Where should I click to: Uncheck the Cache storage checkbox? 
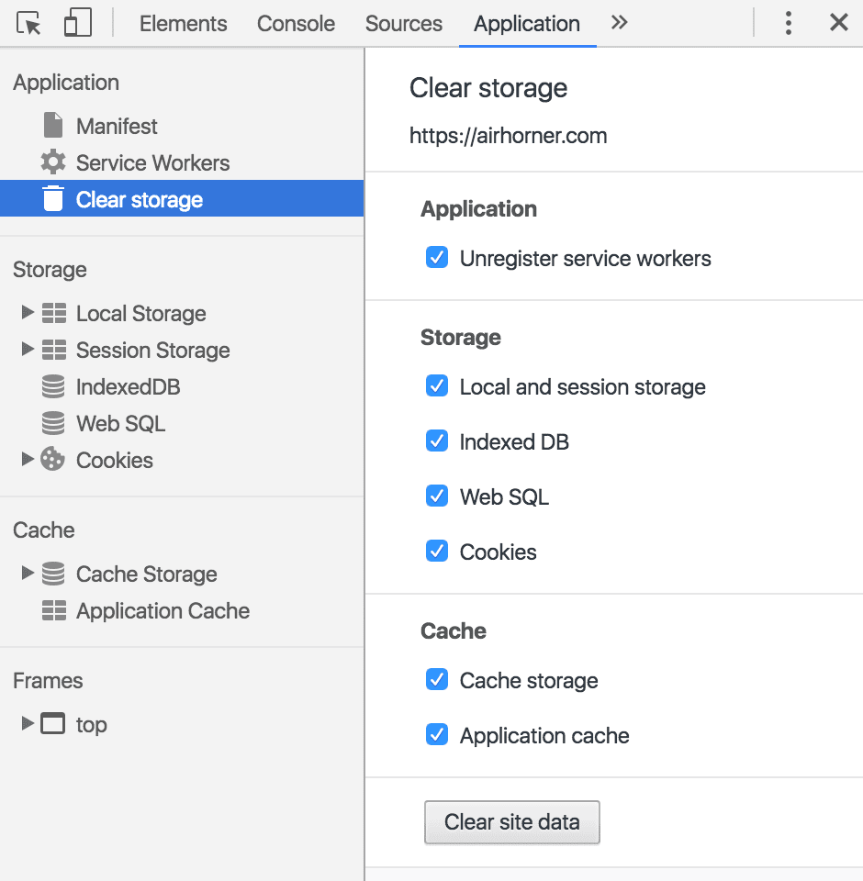437,680
